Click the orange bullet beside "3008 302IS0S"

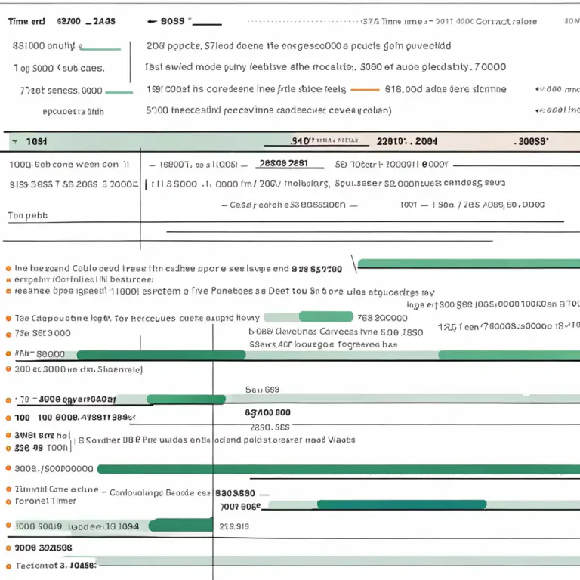pyautogui.click(x=8, y=548)
